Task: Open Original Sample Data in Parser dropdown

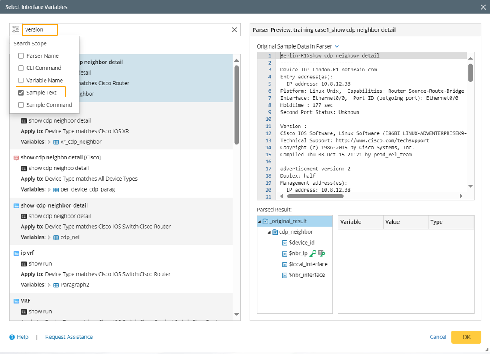Action: (337, 46)
